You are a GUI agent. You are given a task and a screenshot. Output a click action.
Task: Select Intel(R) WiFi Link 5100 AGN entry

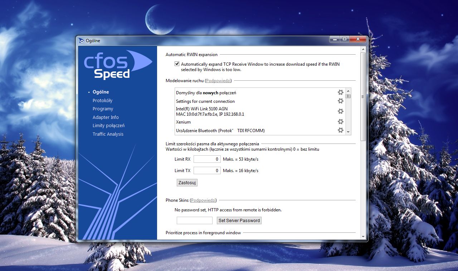[x=260, y=111]
